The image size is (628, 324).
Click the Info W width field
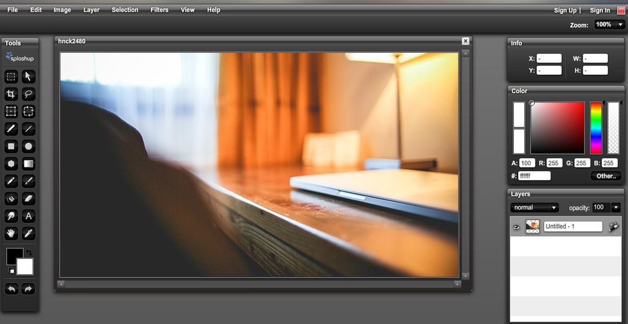[595, 58]
